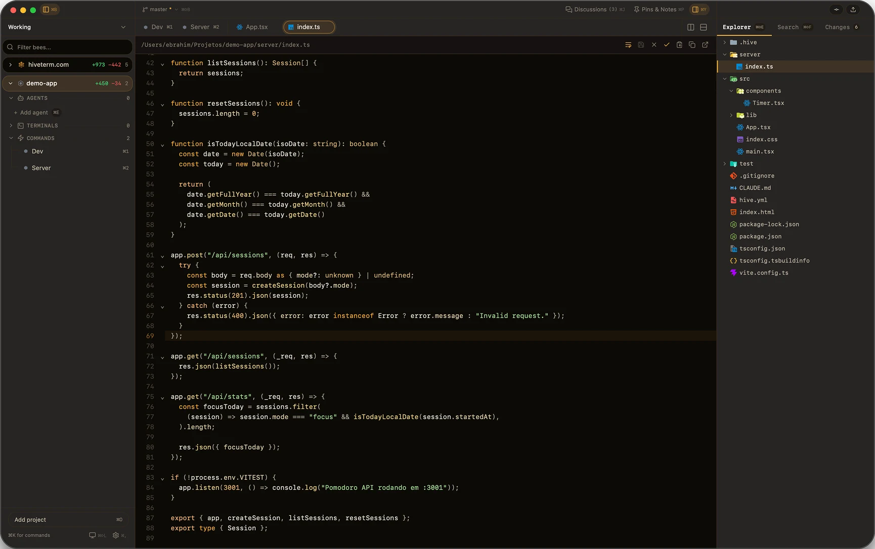Open file externally icon in editor toolbar
Image resolution: width=875 pixels, height=549 pixels.
click(x=705, y=45)
